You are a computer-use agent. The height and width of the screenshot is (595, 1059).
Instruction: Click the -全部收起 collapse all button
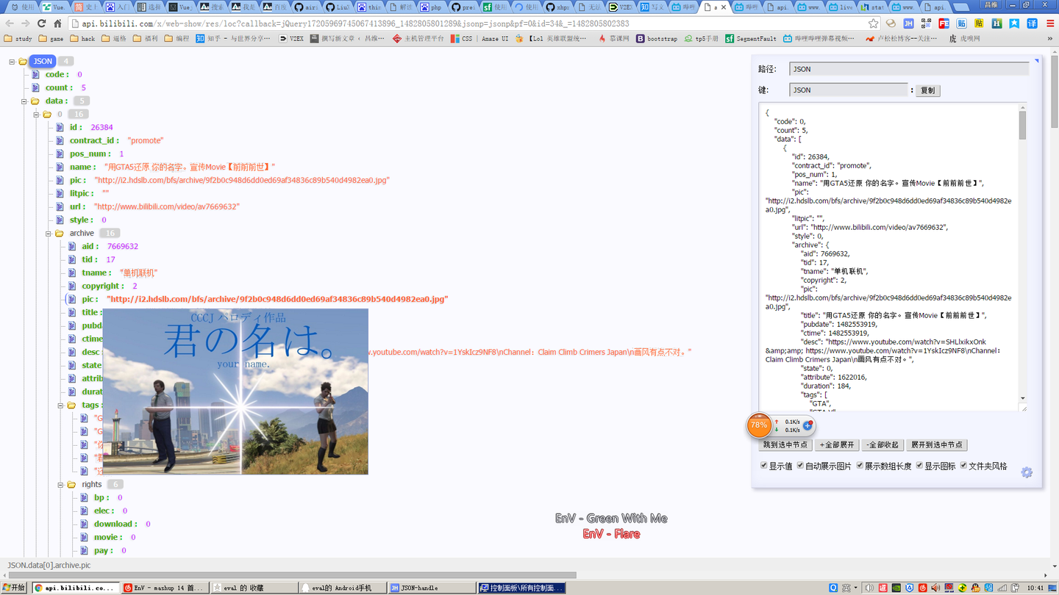click(x=882, y=444)
